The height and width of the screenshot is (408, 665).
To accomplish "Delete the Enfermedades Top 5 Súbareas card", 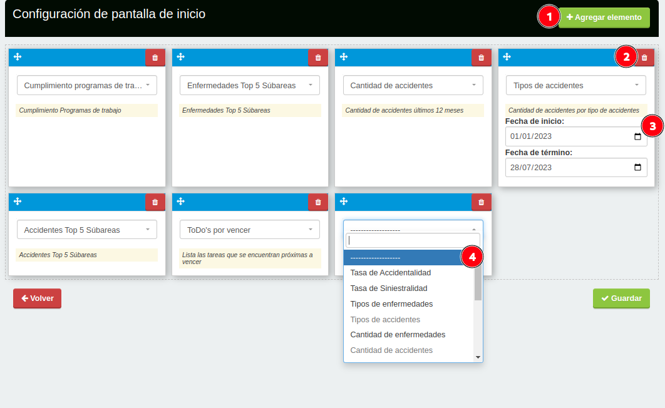I will coord(318,58).
